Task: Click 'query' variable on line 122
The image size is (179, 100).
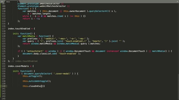Action: [30, 41]
